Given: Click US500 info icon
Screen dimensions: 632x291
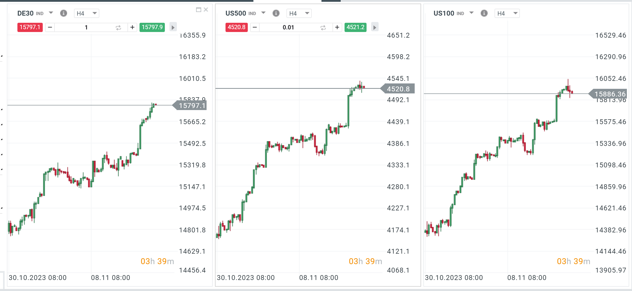Looking at the screenshot, I should pos(276,13).
